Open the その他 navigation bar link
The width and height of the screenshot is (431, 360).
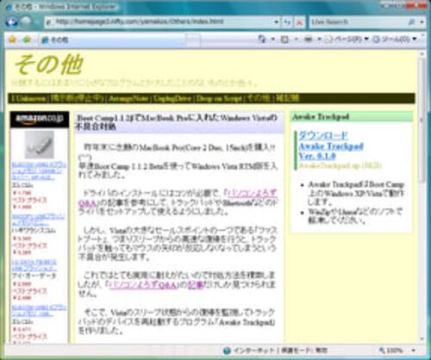pyautogui.click(x=258, y=98)
